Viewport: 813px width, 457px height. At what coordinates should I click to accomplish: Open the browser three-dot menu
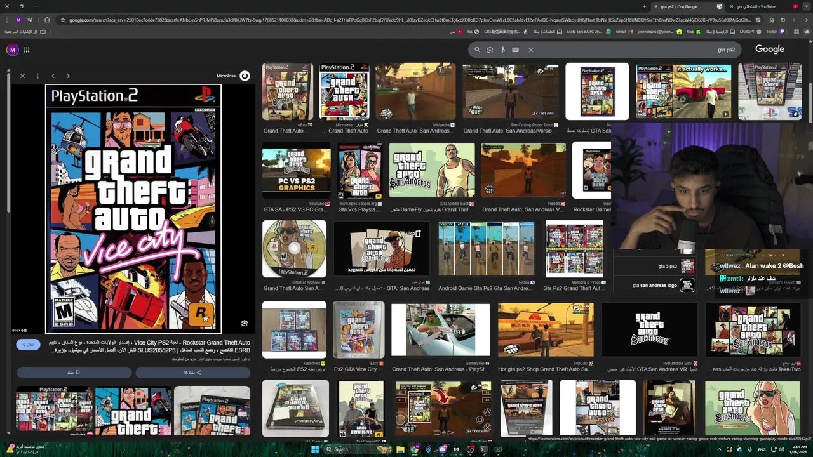pos(7,20)
